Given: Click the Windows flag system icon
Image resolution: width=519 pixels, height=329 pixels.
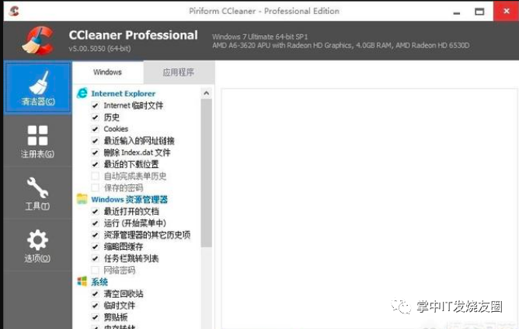Looking at the screenshot, I should [x=82, y=282].
